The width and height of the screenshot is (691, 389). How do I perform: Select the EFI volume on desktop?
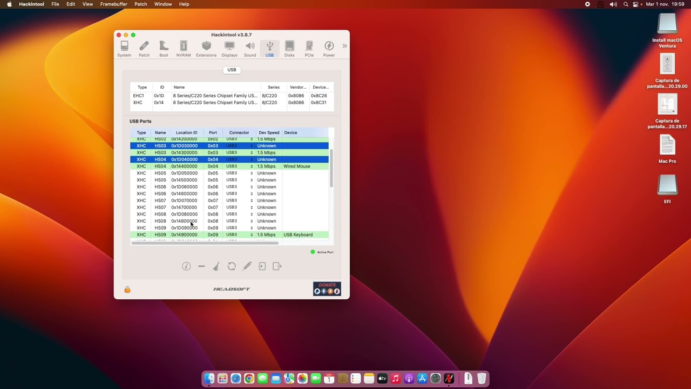coord(667,189)
